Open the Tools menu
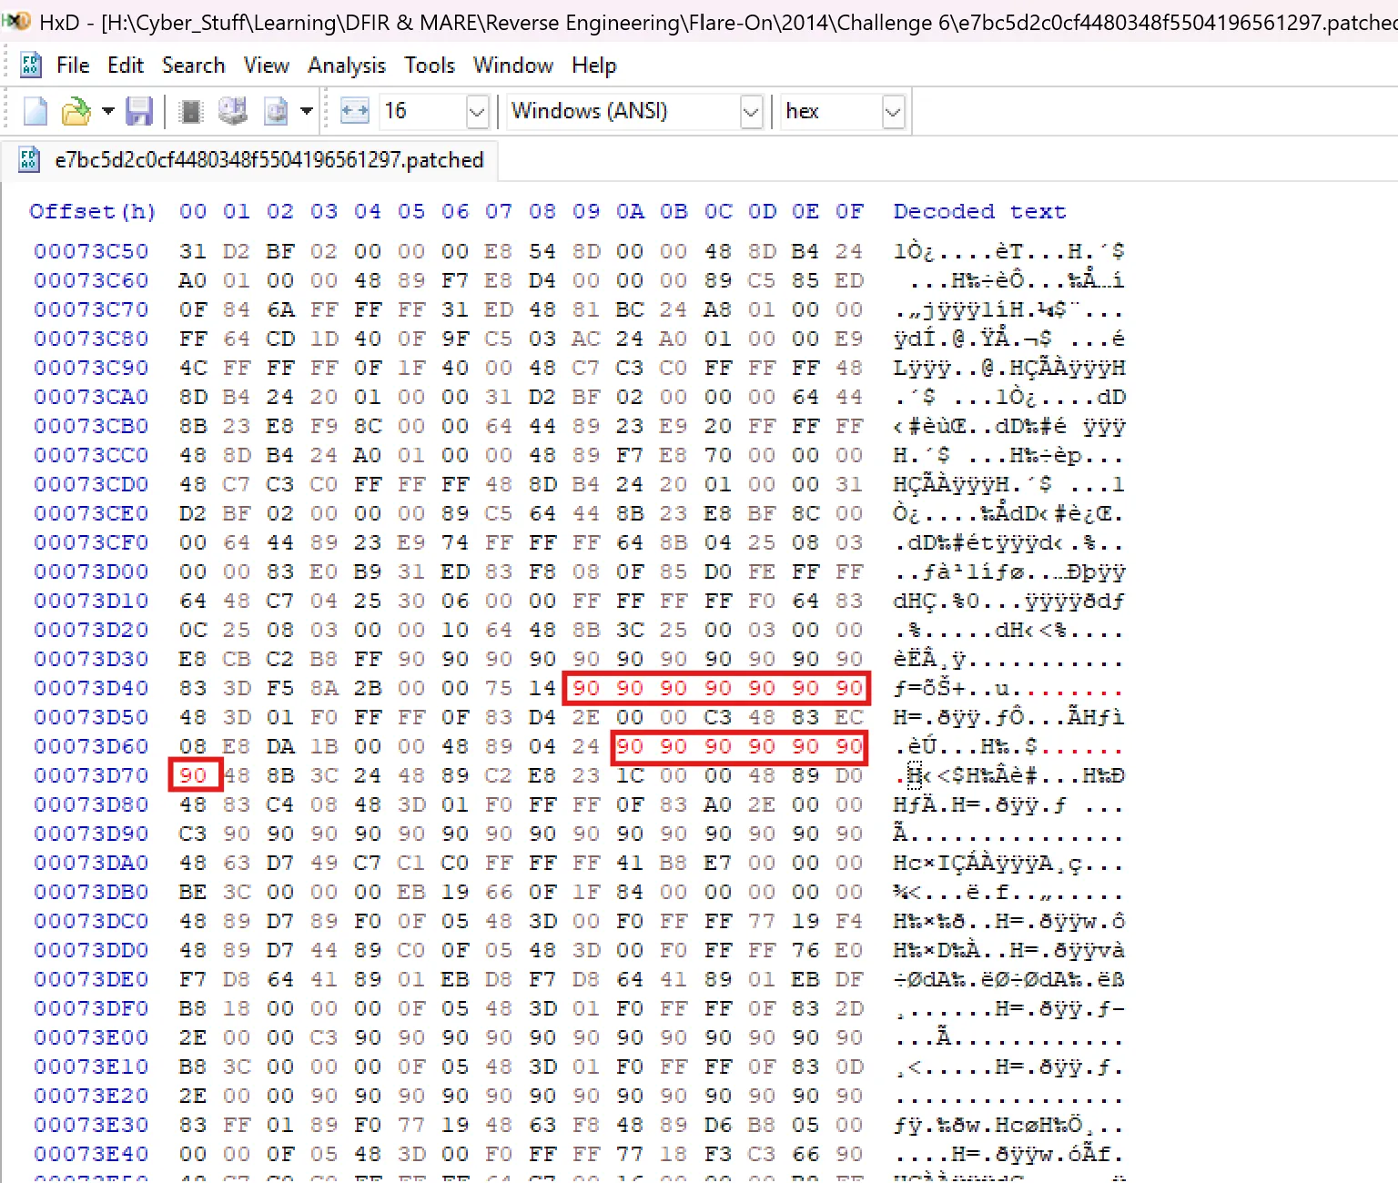 (x=430, y=65)
